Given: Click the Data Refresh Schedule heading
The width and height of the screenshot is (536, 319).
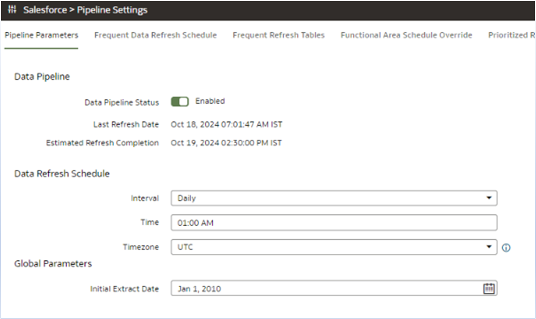Looking at the screenshot, I should (62, 173).
